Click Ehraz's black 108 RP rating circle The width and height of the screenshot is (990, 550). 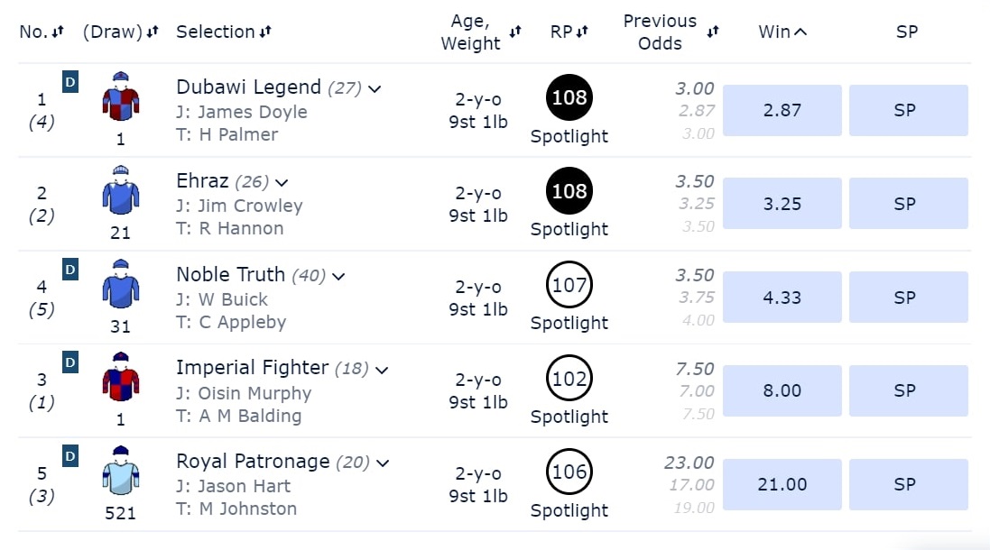click(x=569, y=191)
